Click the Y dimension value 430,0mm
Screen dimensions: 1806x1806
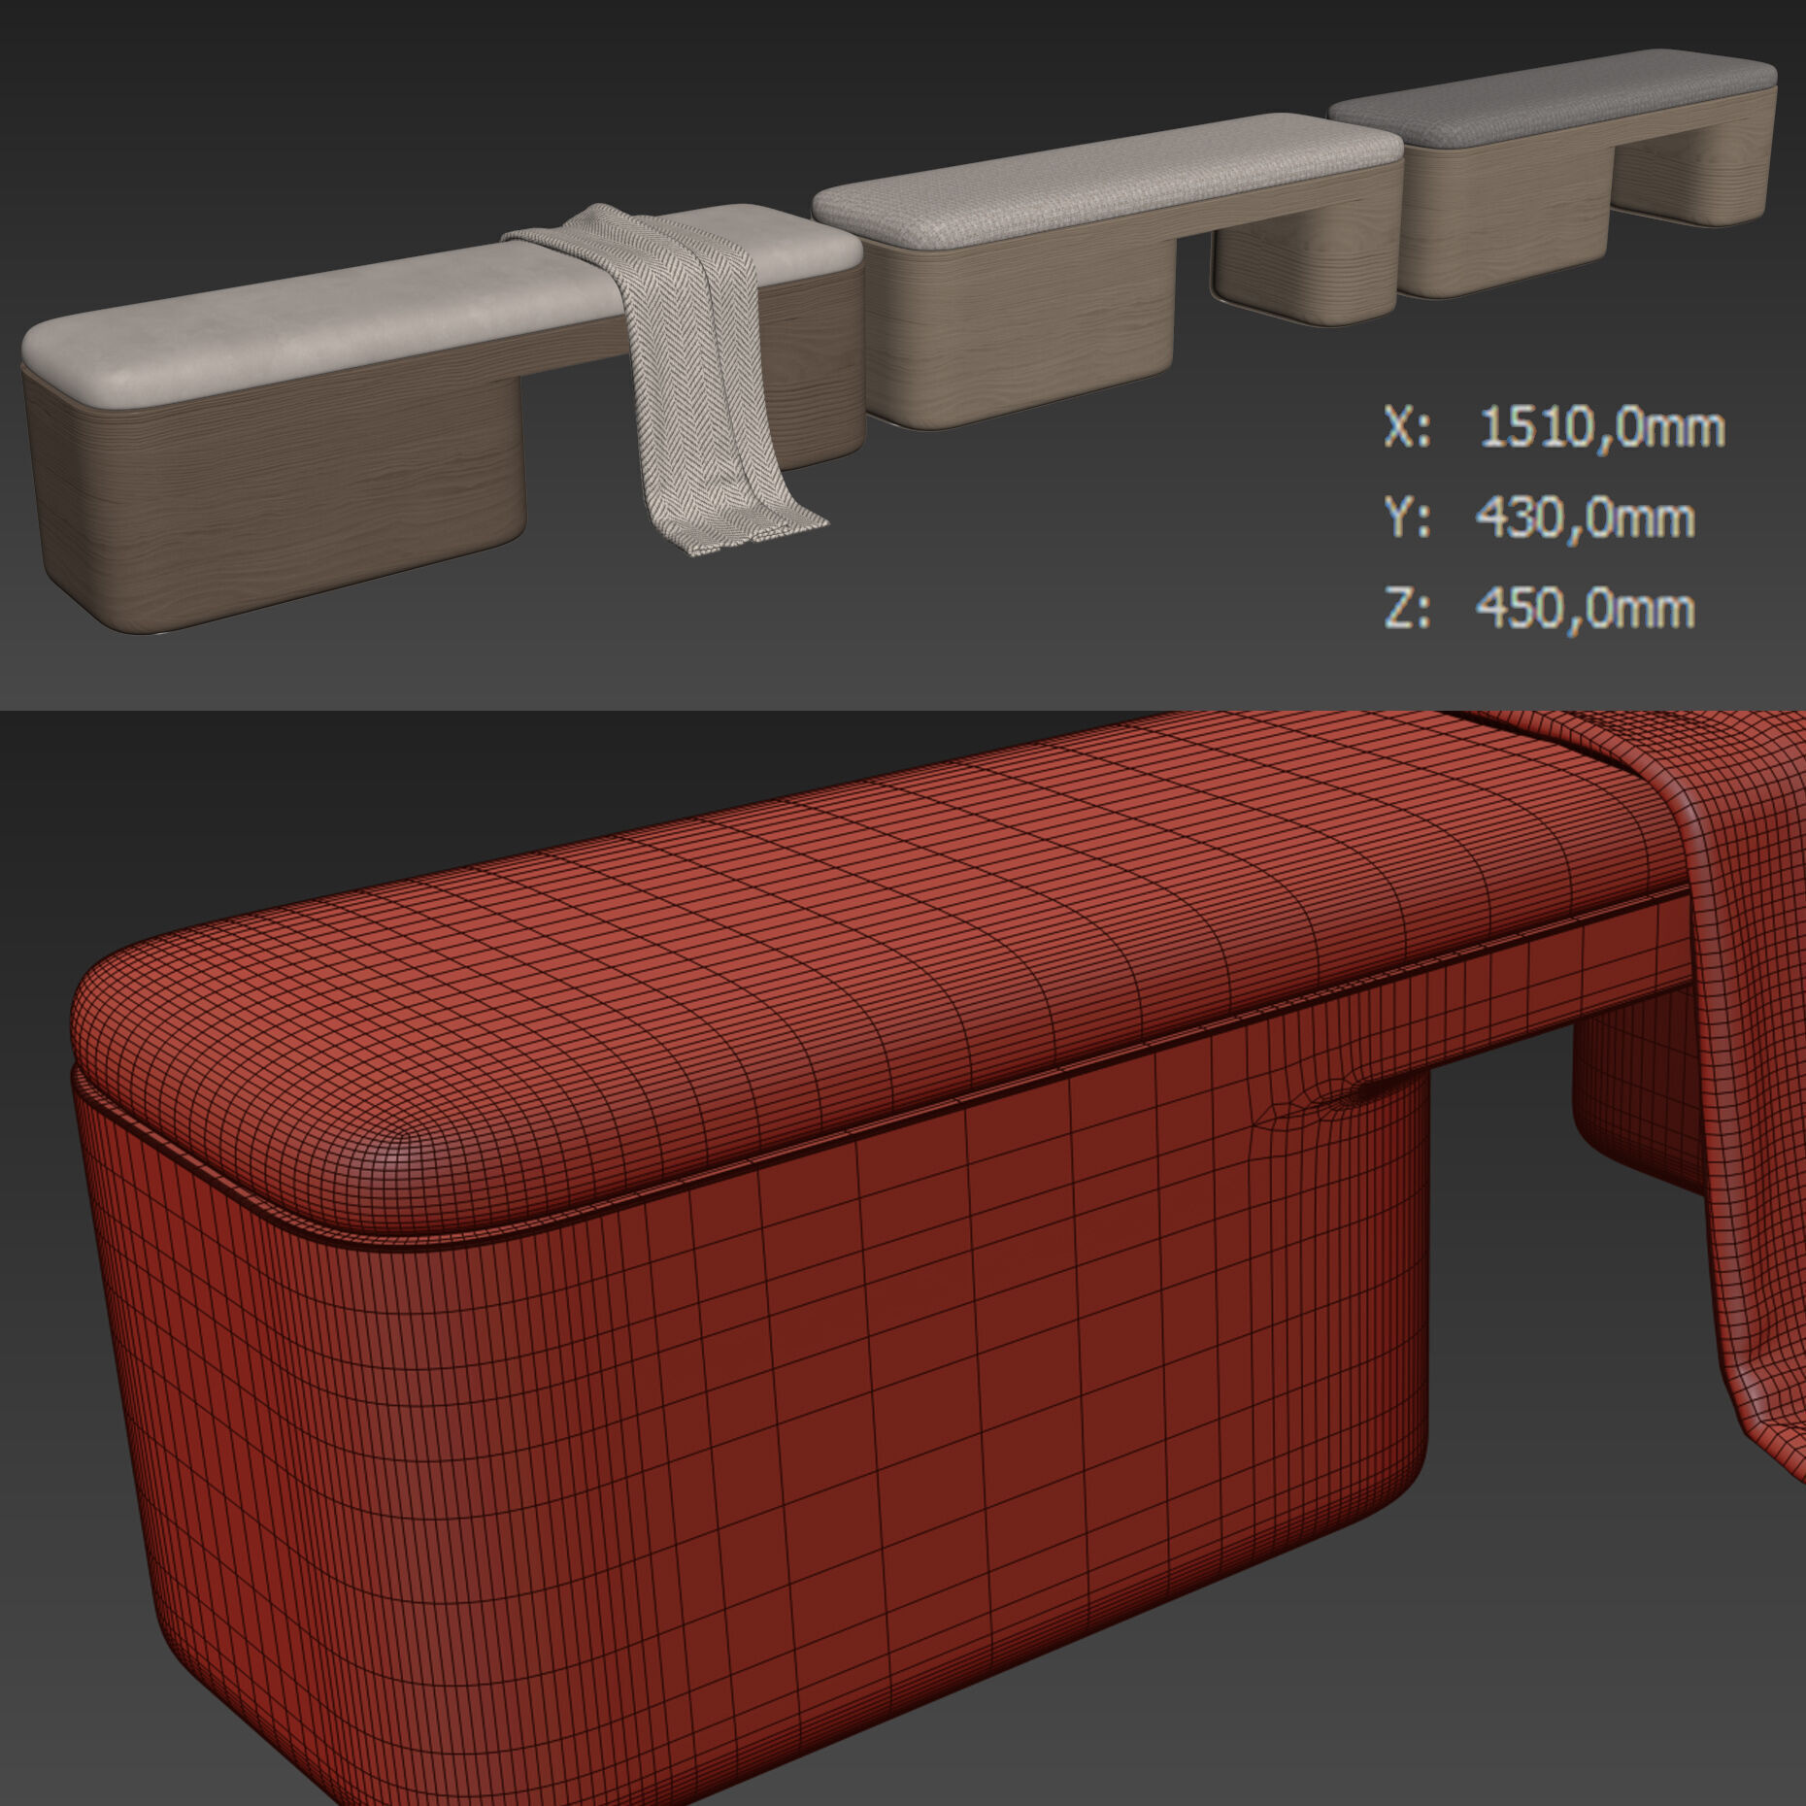point(1586,518)
